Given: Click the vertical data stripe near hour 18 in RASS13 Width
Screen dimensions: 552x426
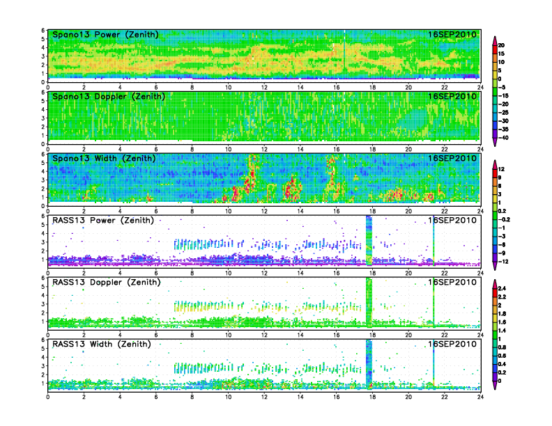Looking at the screenshot, I should [x=369, y=365].
